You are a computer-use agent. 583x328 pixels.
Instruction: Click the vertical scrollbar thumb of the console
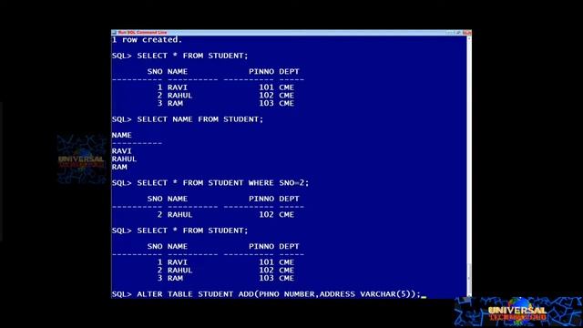pyautogui.click(x=469, y=278)
